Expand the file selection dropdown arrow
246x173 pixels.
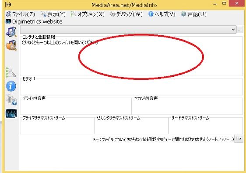pyautogui.click(x=233, y=30)
